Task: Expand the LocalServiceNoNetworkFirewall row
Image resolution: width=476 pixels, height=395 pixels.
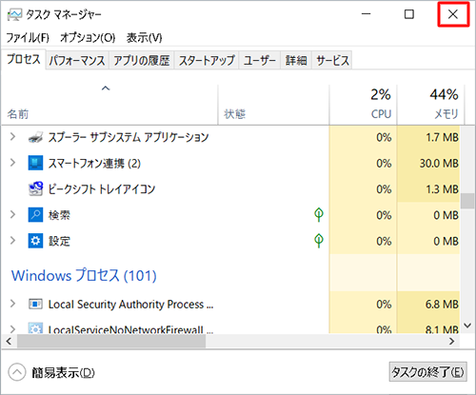Action: point(12,328)
